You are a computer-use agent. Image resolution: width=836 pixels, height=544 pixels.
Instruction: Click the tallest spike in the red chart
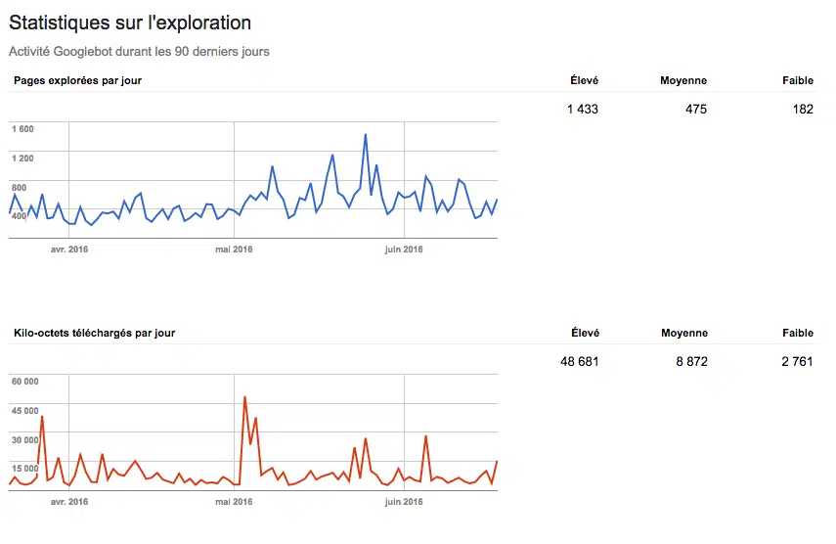pos(244,397)
